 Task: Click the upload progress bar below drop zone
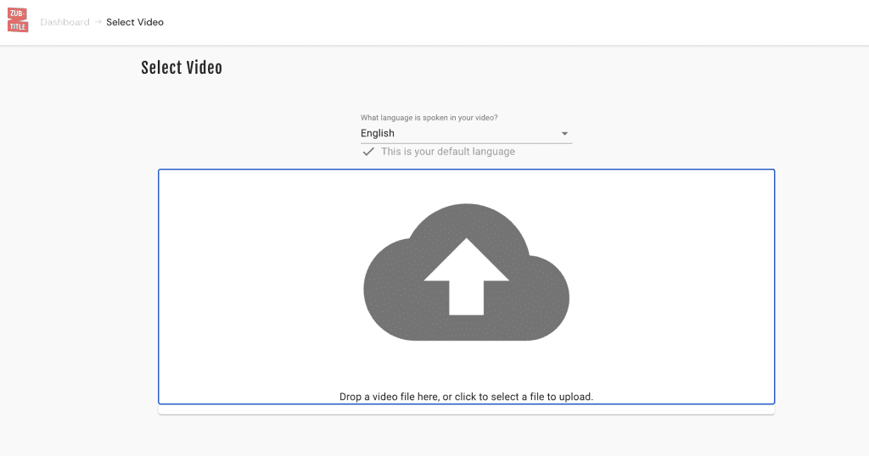(466, 410)
